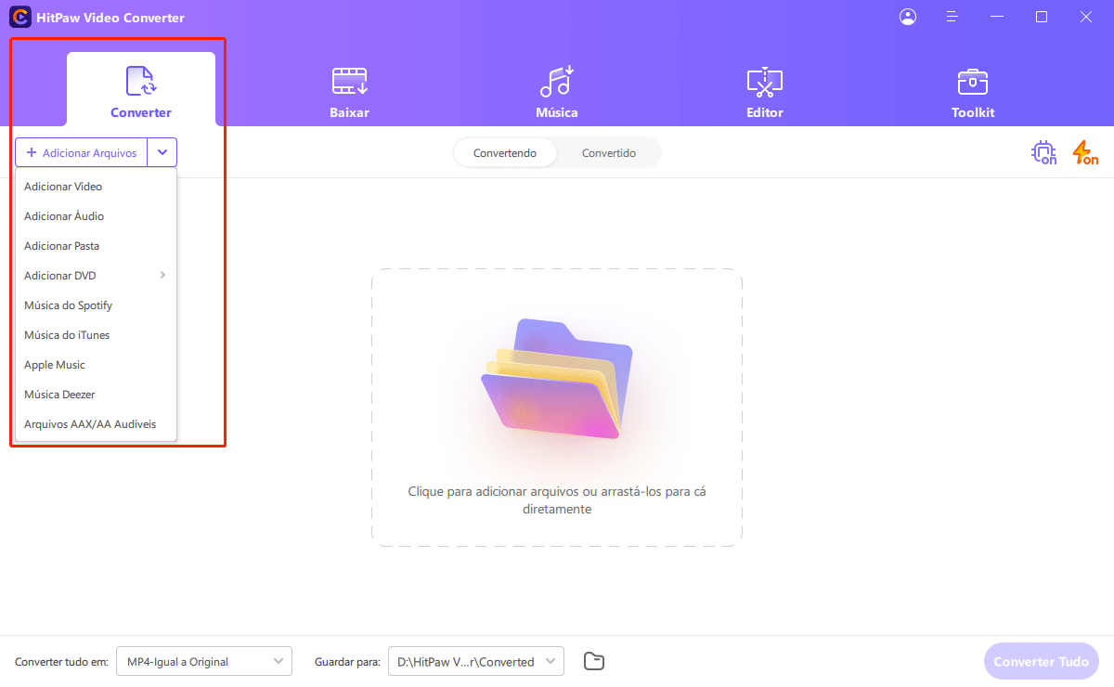Click the Converter file-convert icon

pyautogui.click(x=141, y=82)
